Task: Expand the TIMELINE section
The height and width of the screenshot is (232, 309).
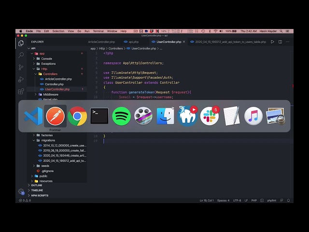Action: click(x=37, y=190)
